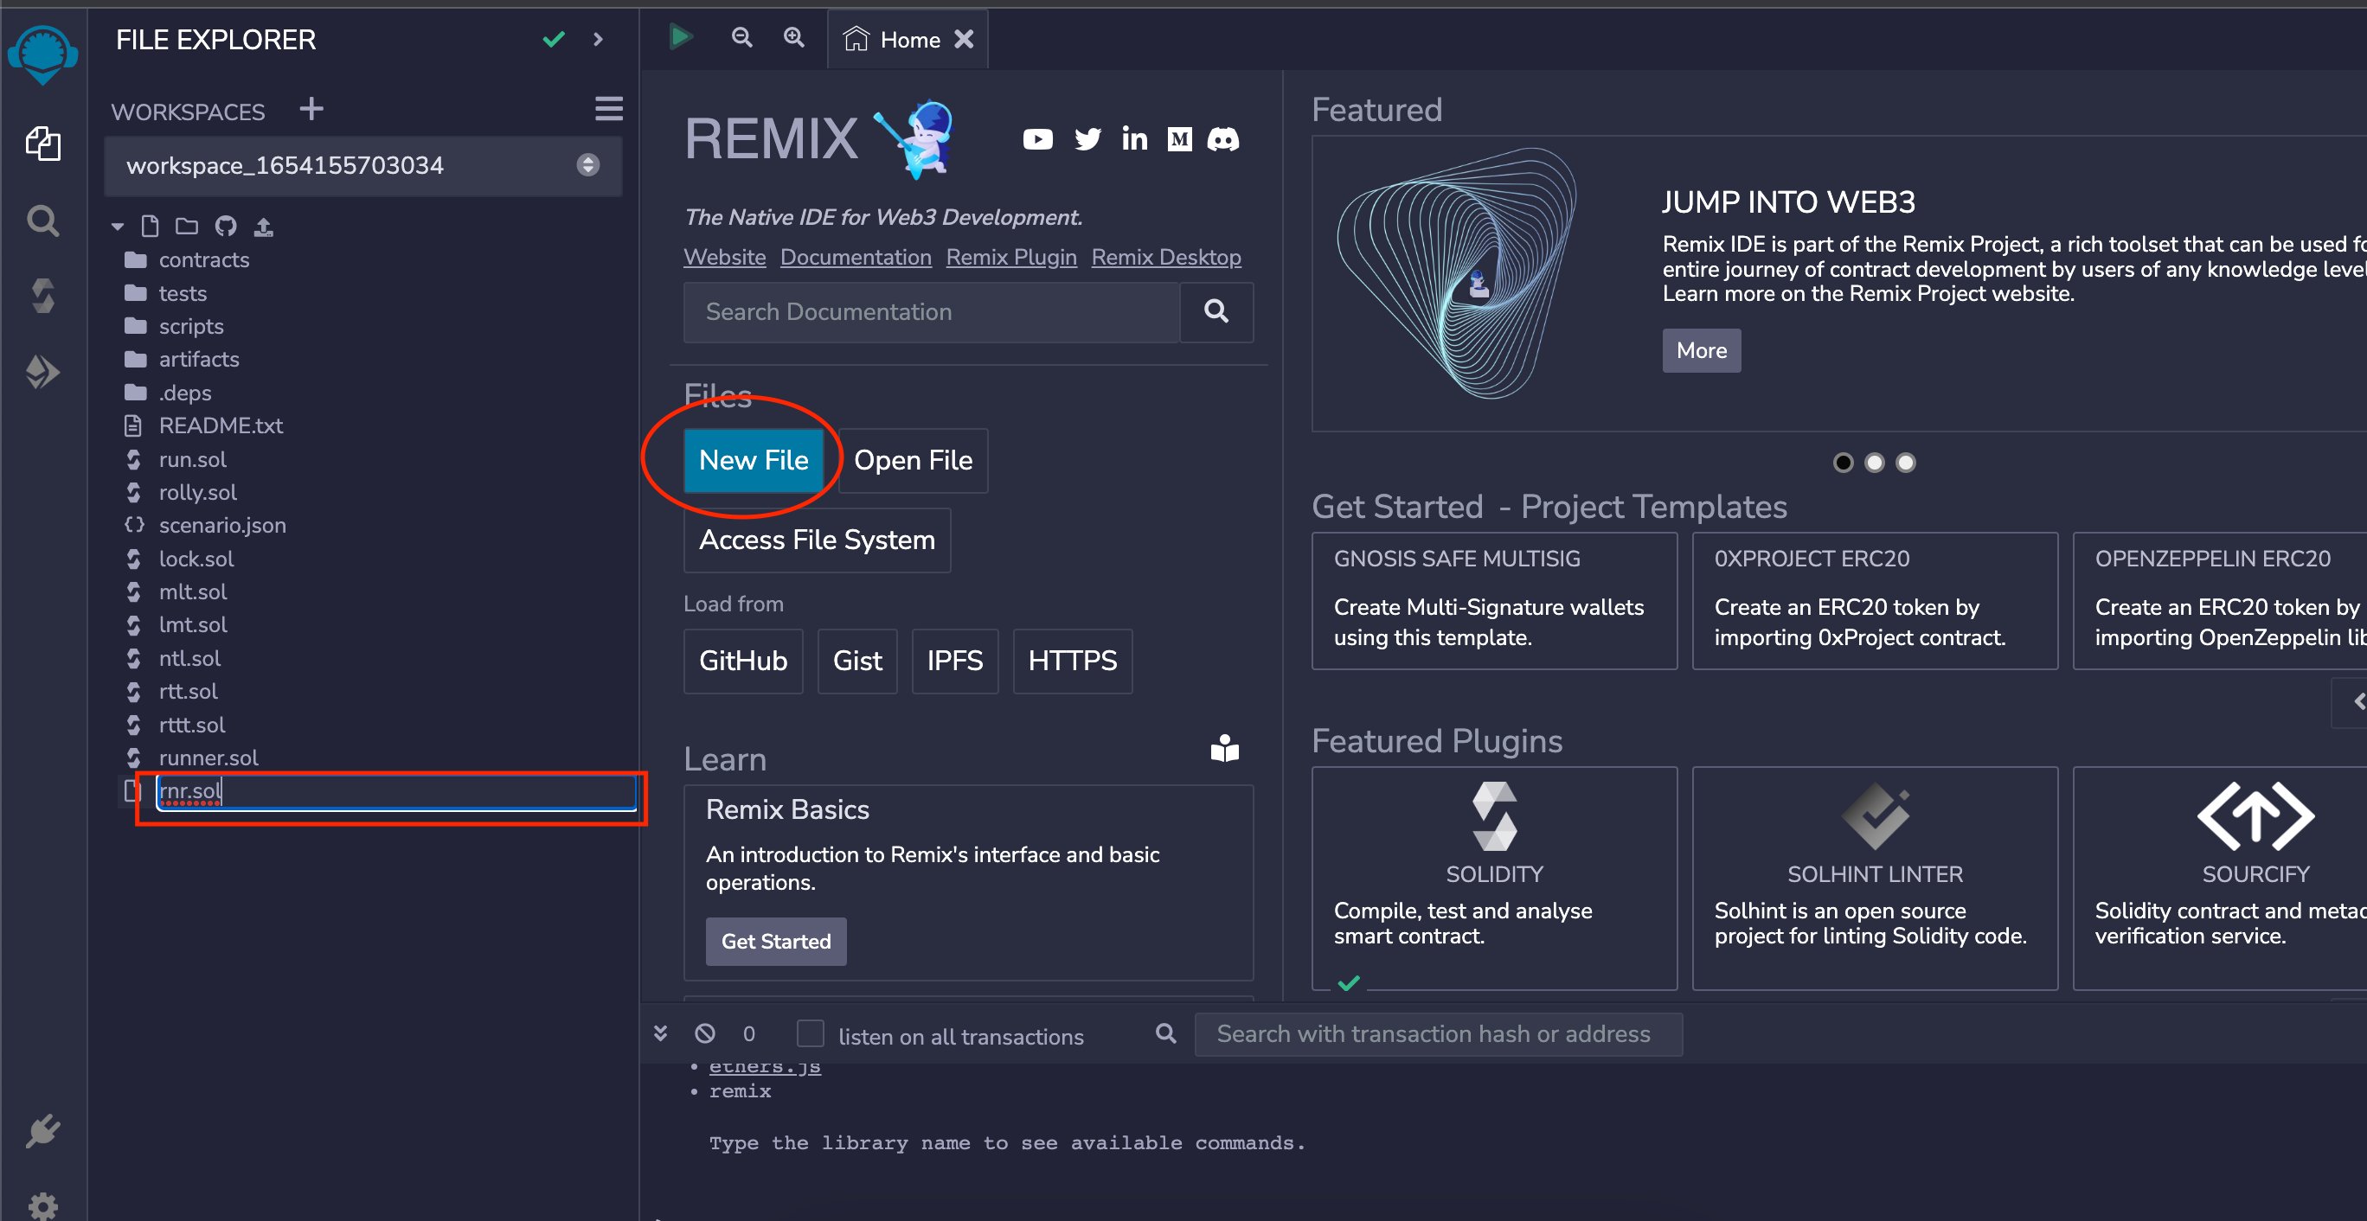2367x1221 pixels.
Task: Click the clear console icon
Action: tap(705, 1033)
